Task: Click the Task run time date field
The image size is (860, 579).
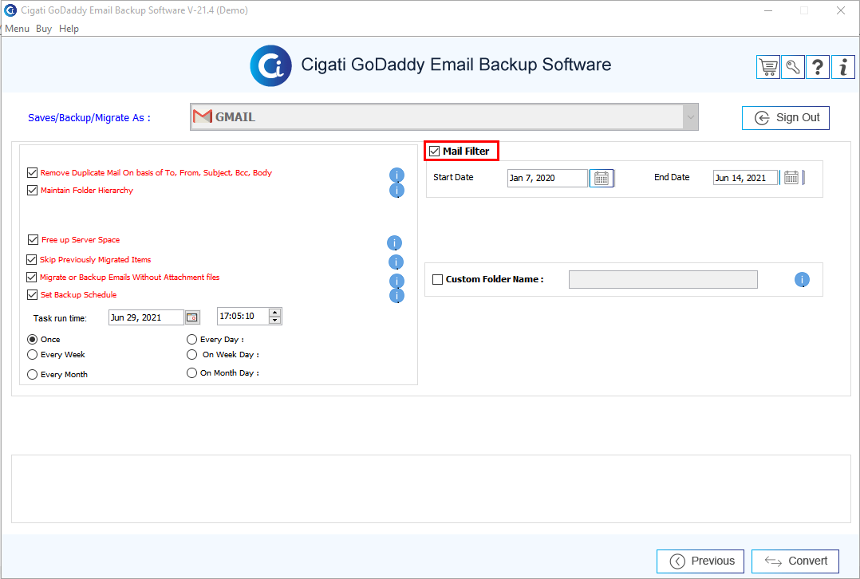Action: point(146,317)
